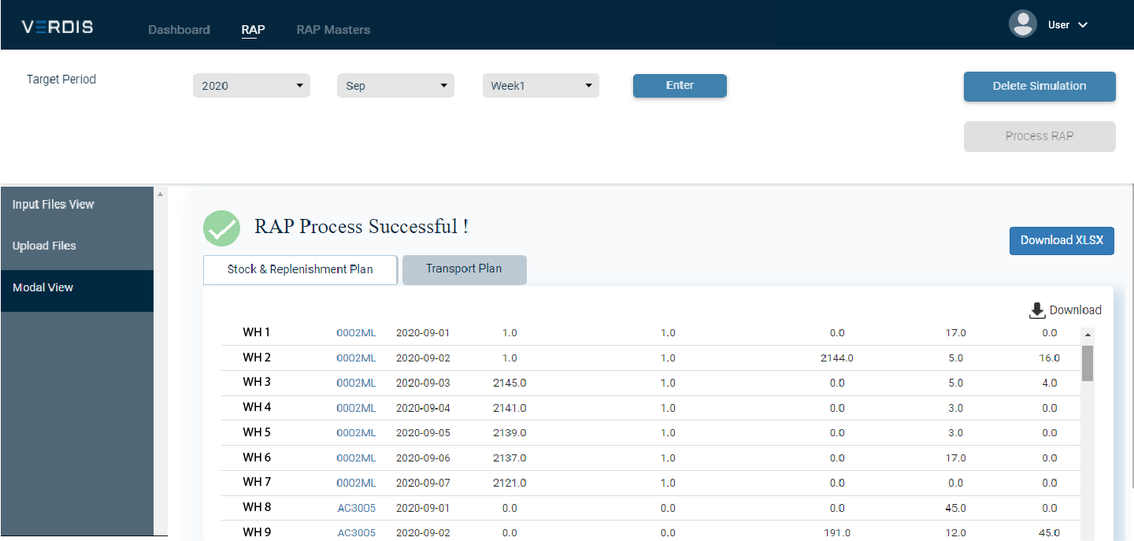1134x541 pixels.
Task: Click the download arrow icon above the table
Action: point(1036,310)
